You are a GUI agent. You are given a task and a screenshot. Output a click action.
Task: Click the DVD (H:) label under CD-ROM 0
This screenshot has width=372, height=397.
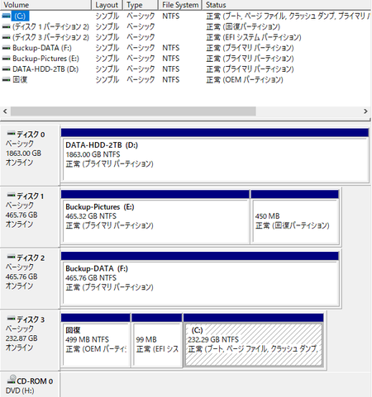(20, 390)
